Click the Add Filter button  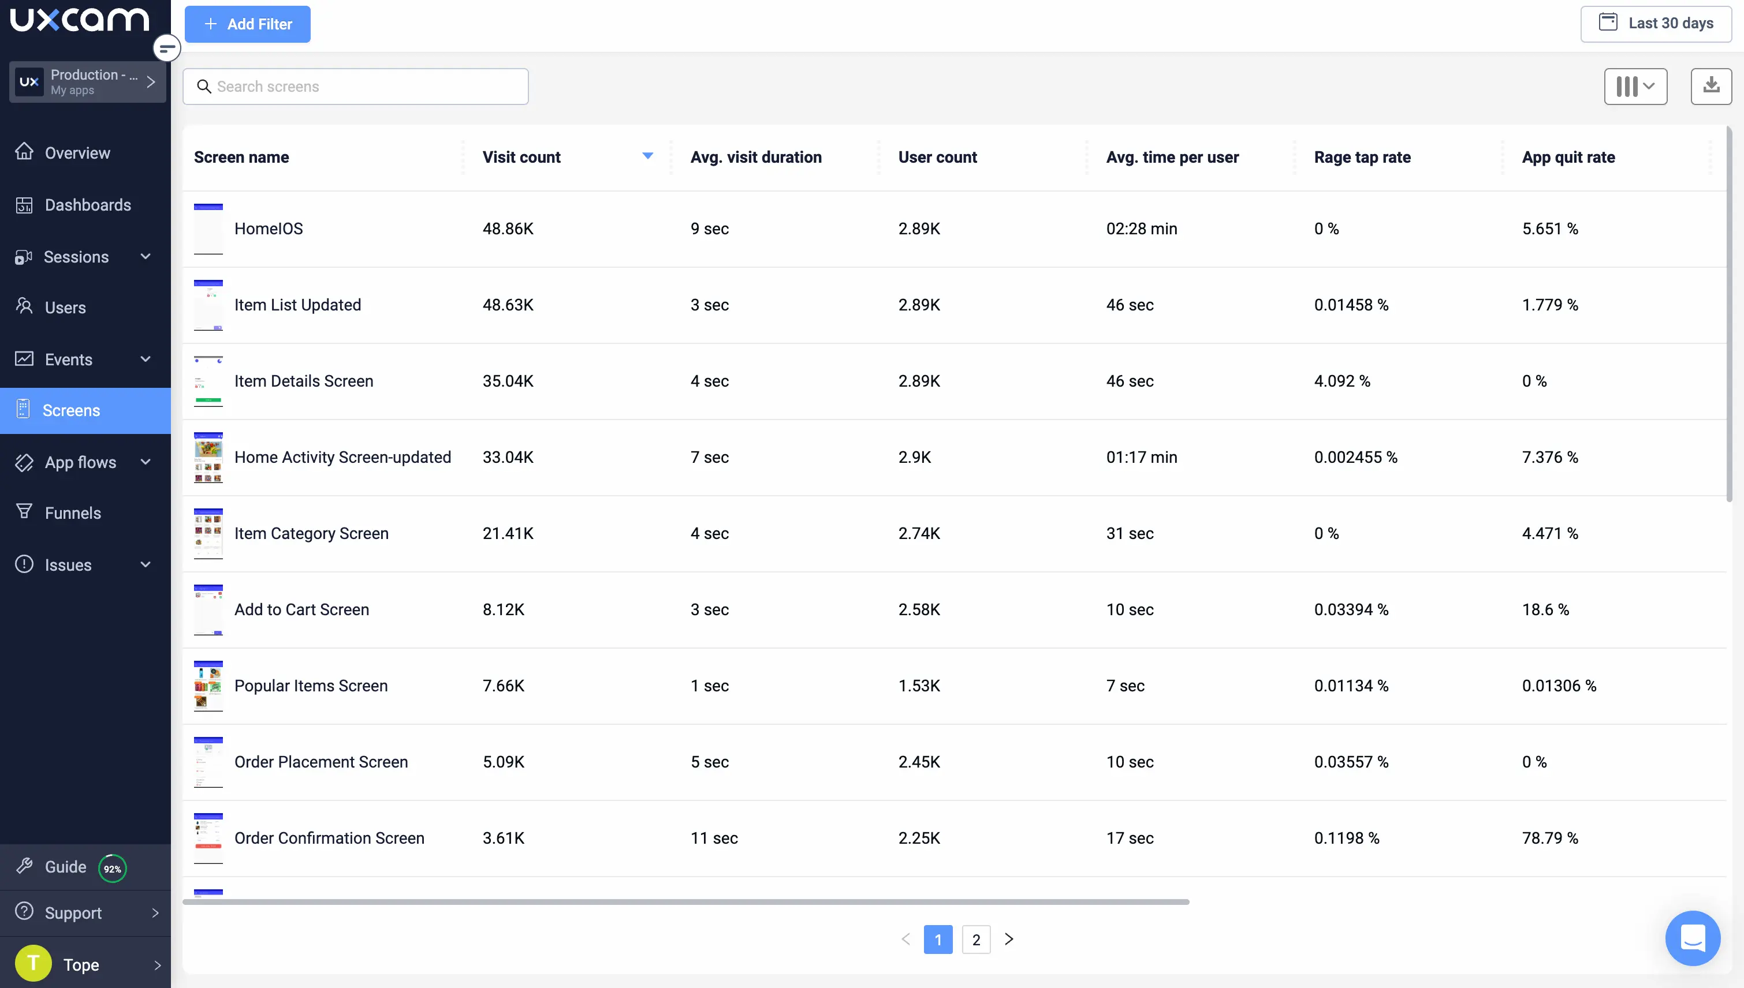coord(247,24)
